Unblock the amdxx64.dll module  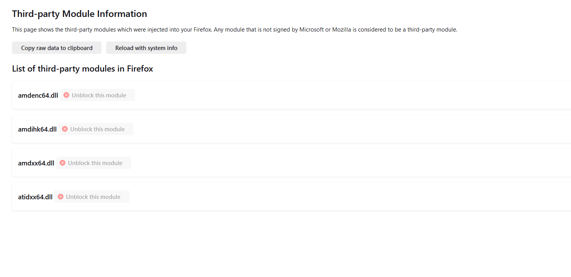point(95,163)
